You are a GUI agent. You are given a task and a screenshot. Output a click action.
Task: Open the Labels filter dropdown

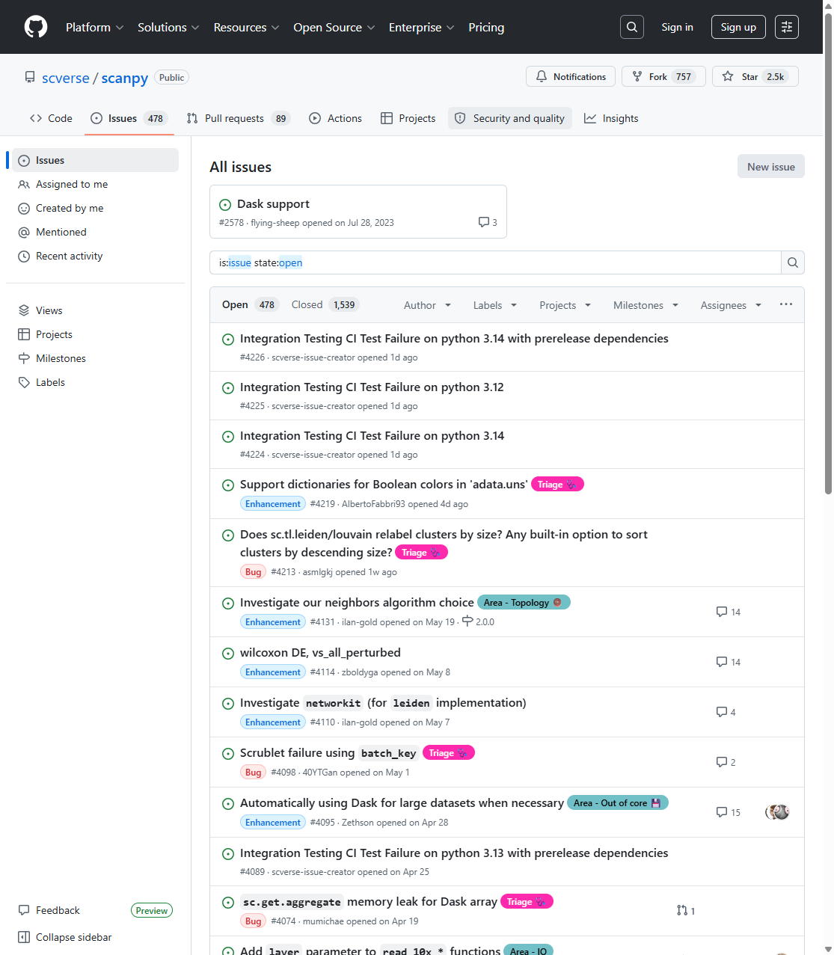click(494, 305)
